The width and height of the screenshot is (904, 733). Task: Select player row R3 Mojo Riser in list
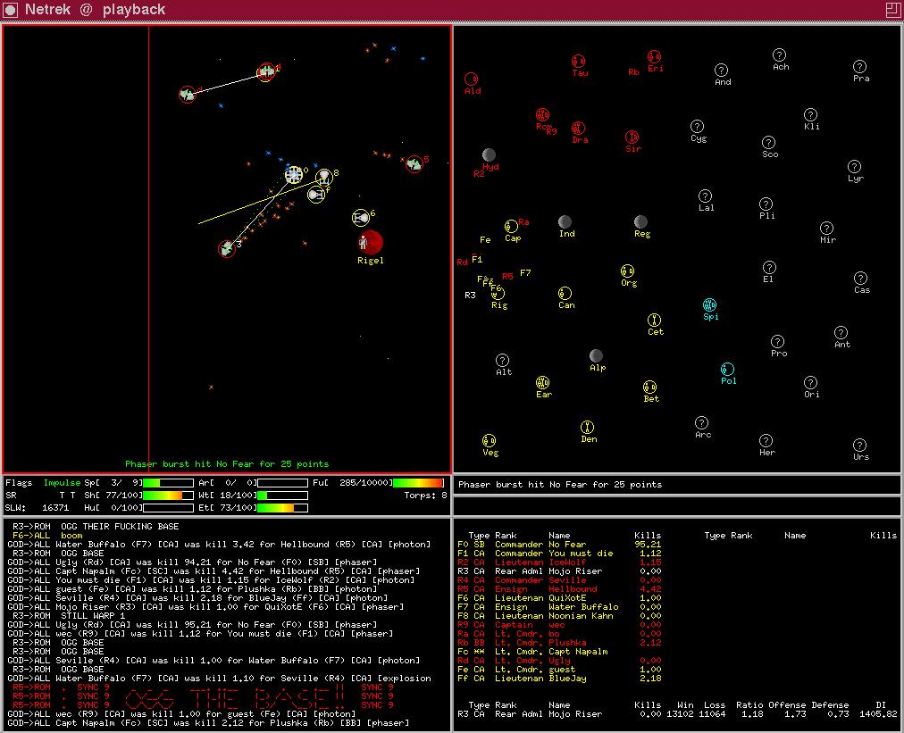click(x=559, y=571)
